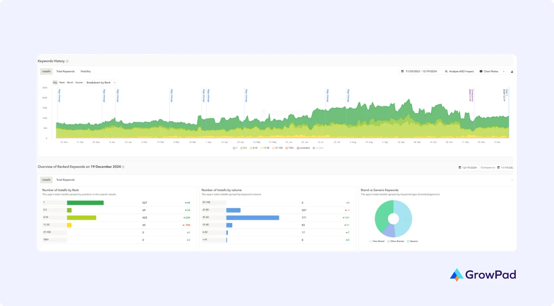Viewport: 554px width, 306px height.
Task: Select Installs tab in Overview section
Action: click(46, 180)
